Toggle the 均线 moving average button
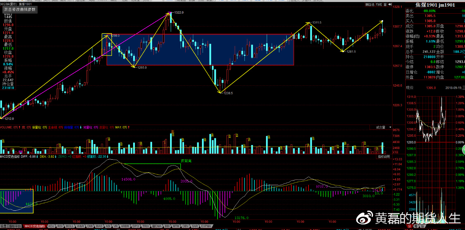 379,5
